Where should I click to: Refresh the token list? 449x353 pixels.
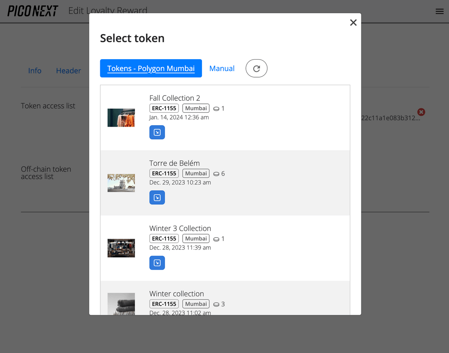pyautogui.click(x=256, y=68)
